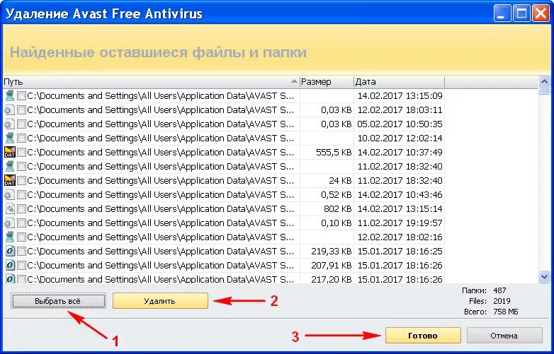The image size is (554, 354).
Task: Minimize the Удаление Avast Free Antivirus window
Action: [502, 13]
